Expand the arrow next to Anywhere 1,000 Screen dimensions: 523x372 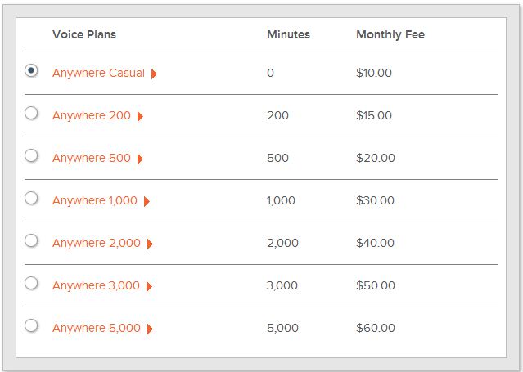[x=147, y=201]
